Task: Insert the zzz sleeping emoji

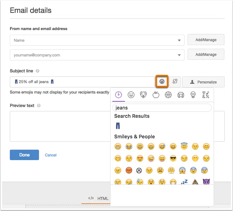Action: point(184,182)
